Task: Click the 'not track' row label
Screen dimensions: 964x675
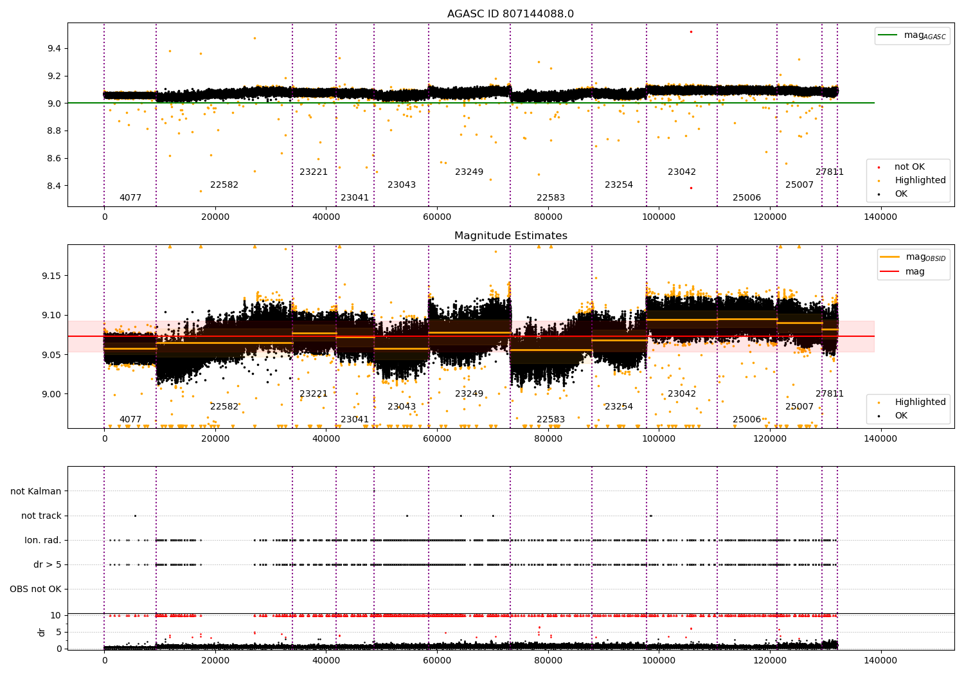Action: click(x=41, y=516)
